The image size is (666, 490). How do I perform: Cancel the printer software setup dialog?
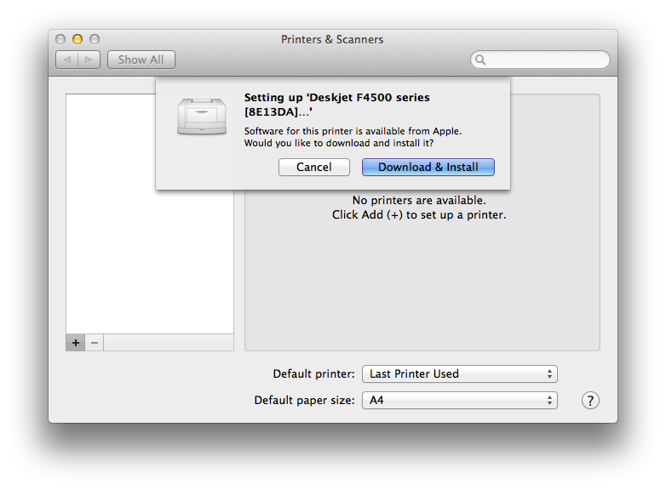pyautogui.click(x=314, y=167)
